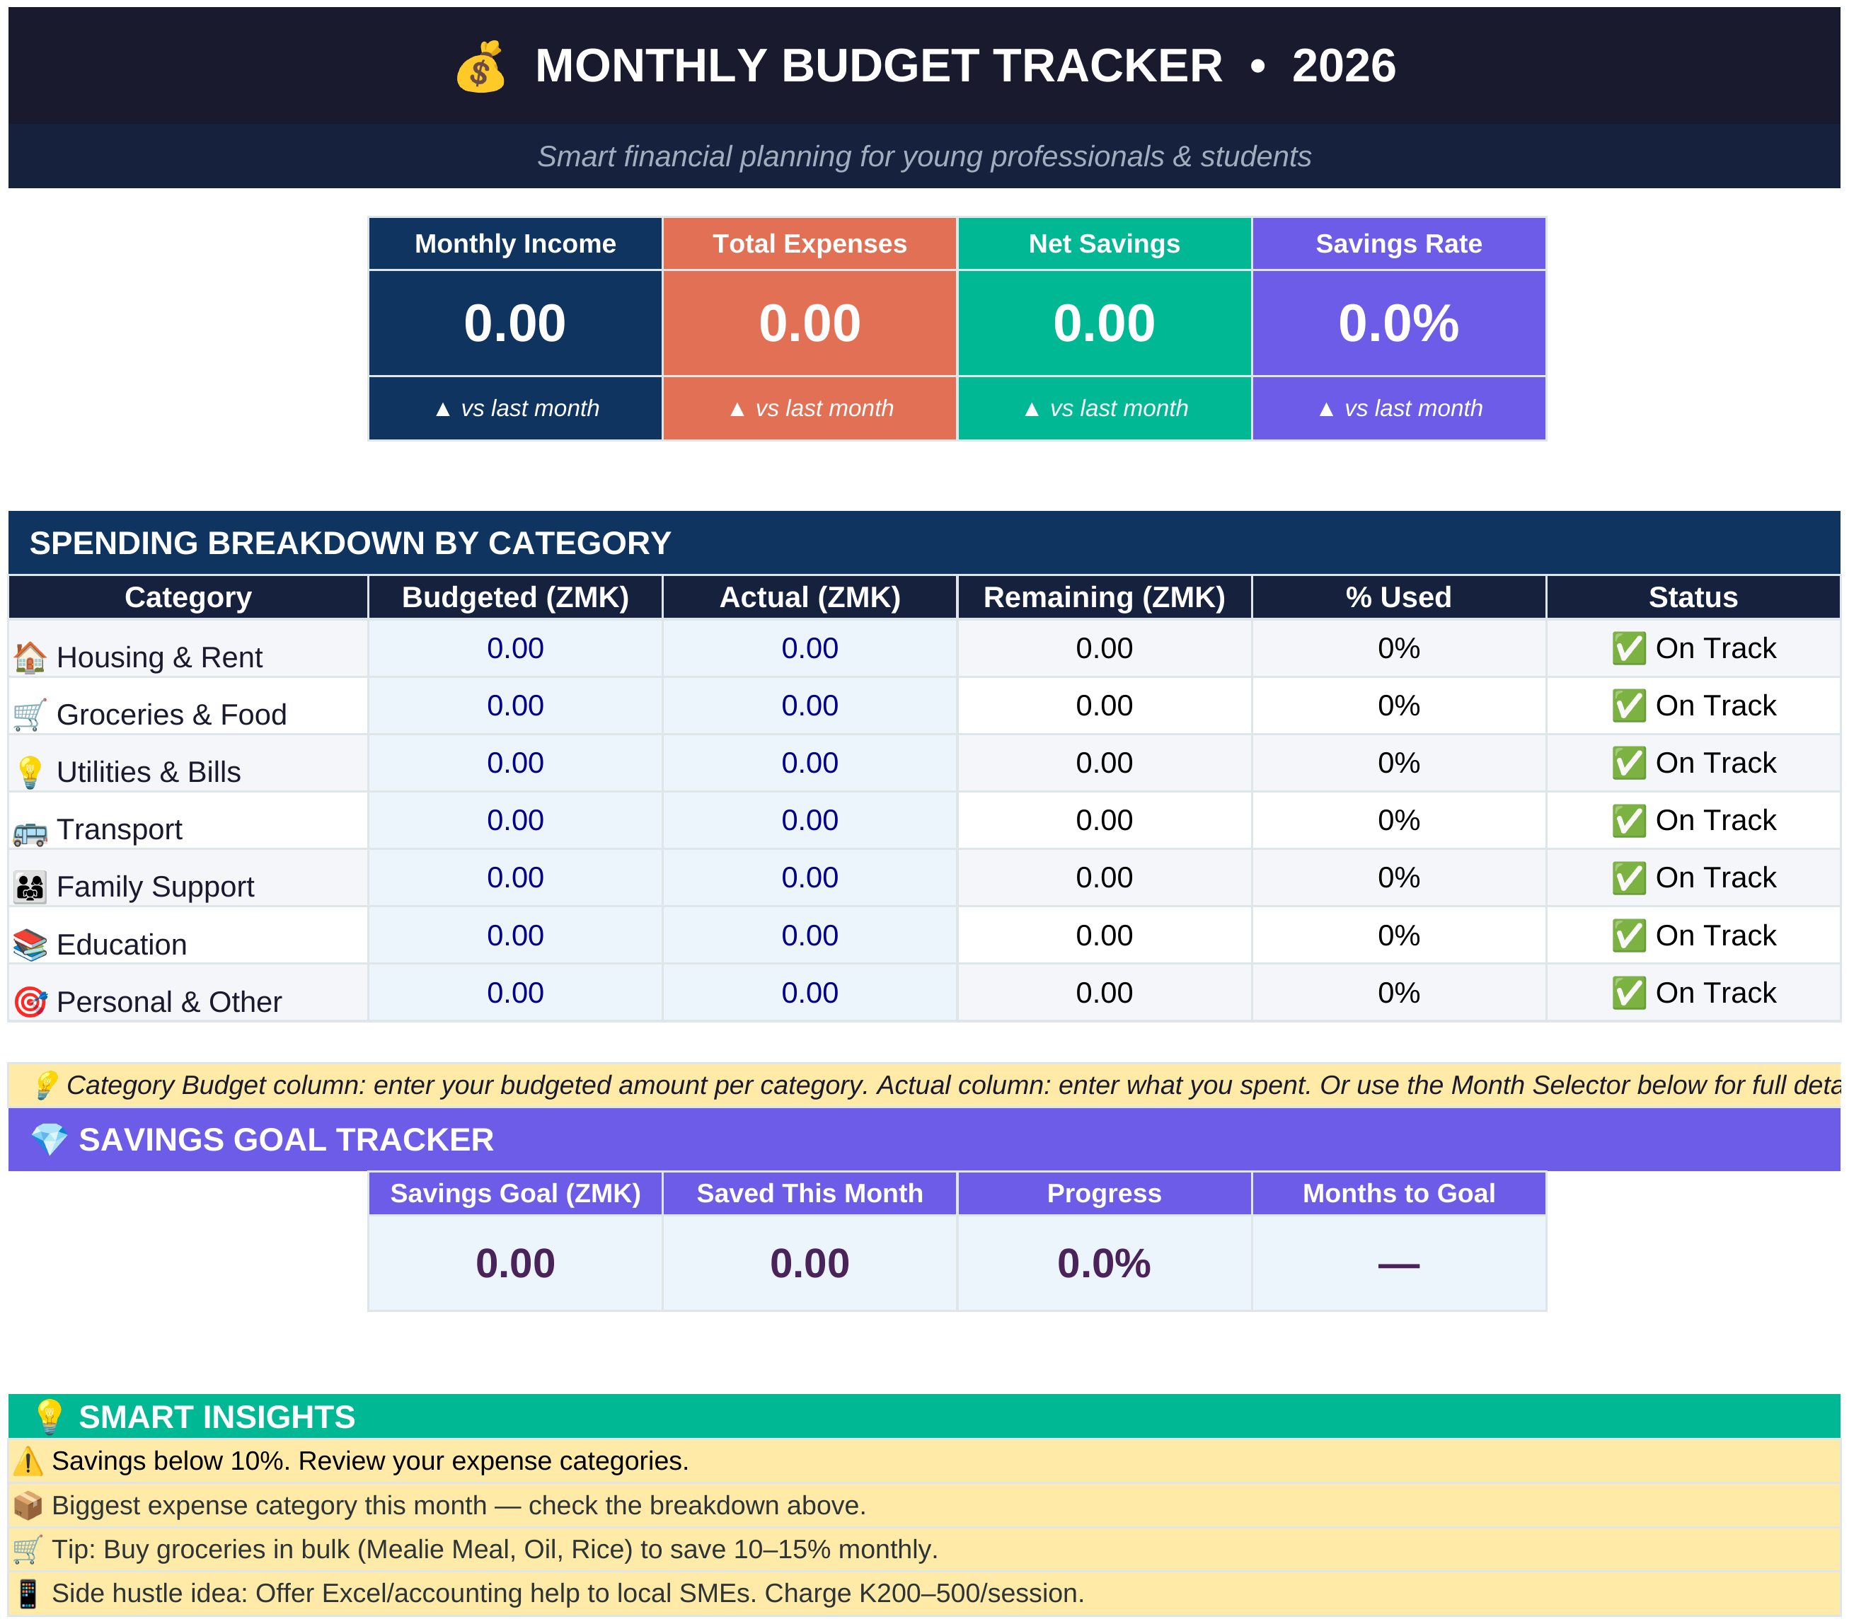Image resolution: width=1849 pixels, height=1624 pixels.
Task: Click Transport's 0% used cell
Action: (1398, 819)
